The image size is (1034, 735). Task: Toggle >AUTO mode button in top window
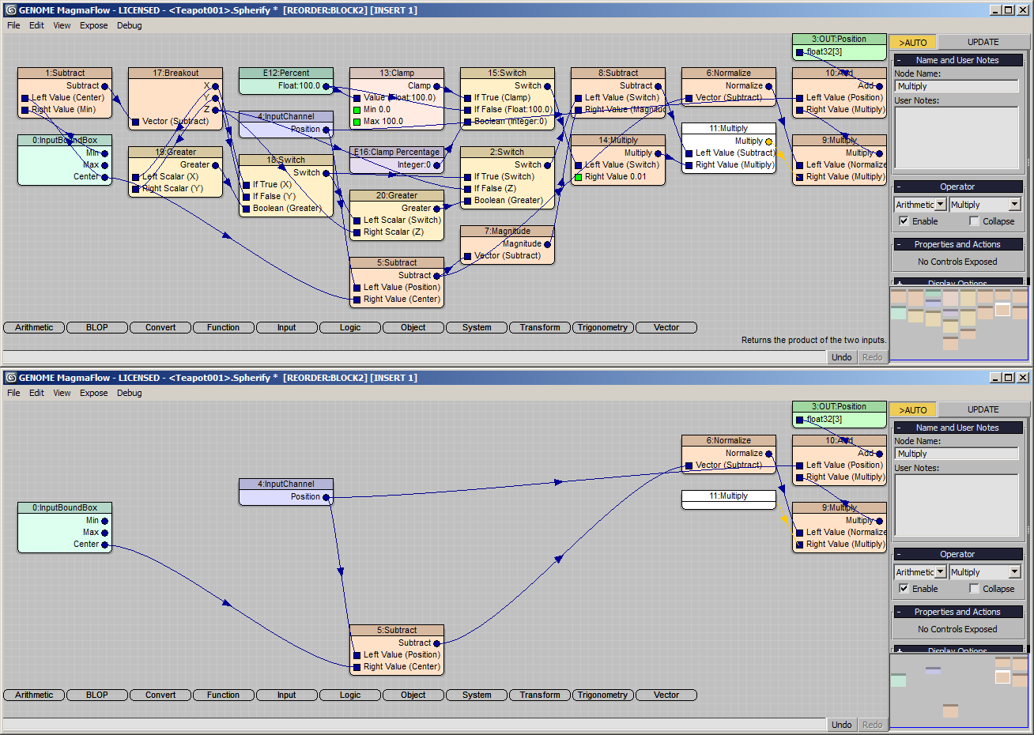[x=913, y=43]
